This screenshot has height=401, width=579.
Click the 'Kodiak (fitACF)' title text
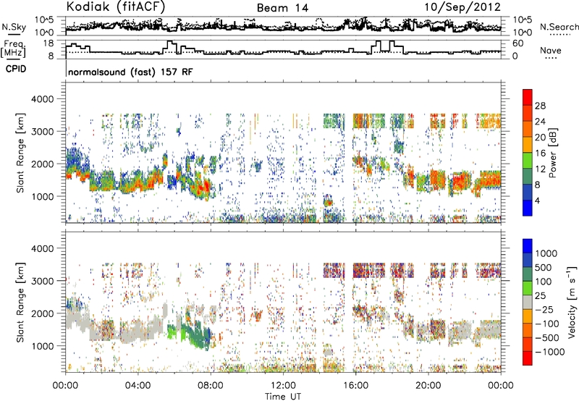pyautogui.click(x=116, y=7)
